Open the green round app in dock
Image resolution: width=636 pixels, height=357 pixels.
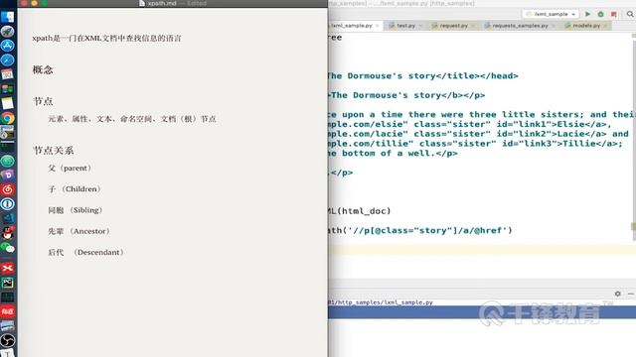click(x=7, y=161)
